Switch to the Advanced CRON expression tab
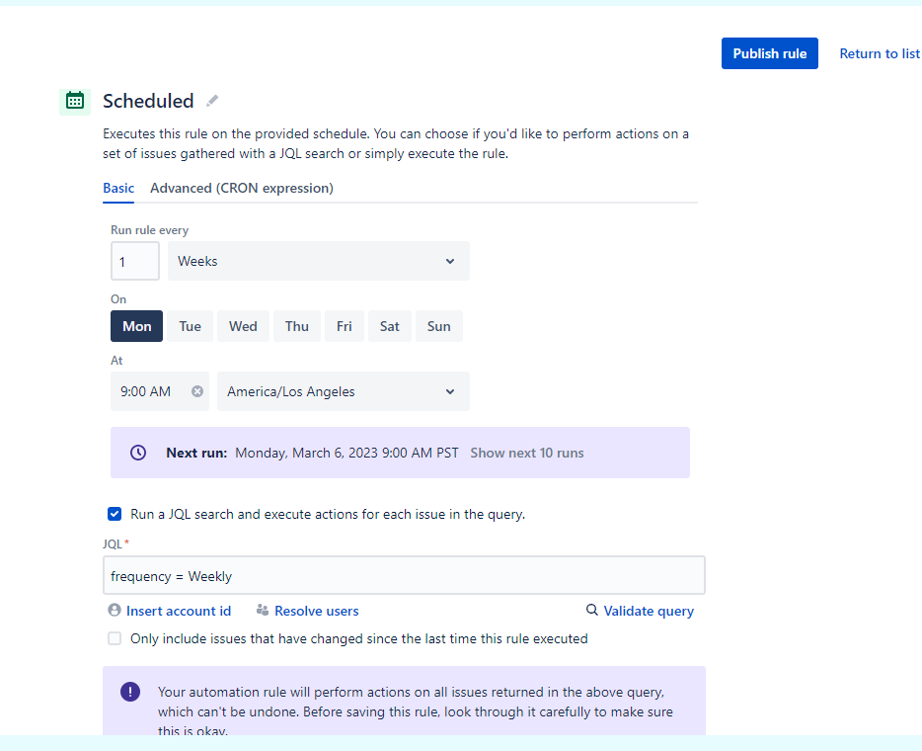922x751 pixels. (242, 188)
